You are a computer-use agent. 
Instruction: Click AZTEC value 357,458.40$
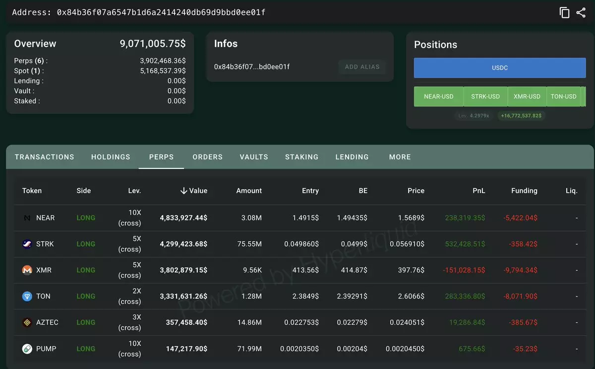point(186,322)
